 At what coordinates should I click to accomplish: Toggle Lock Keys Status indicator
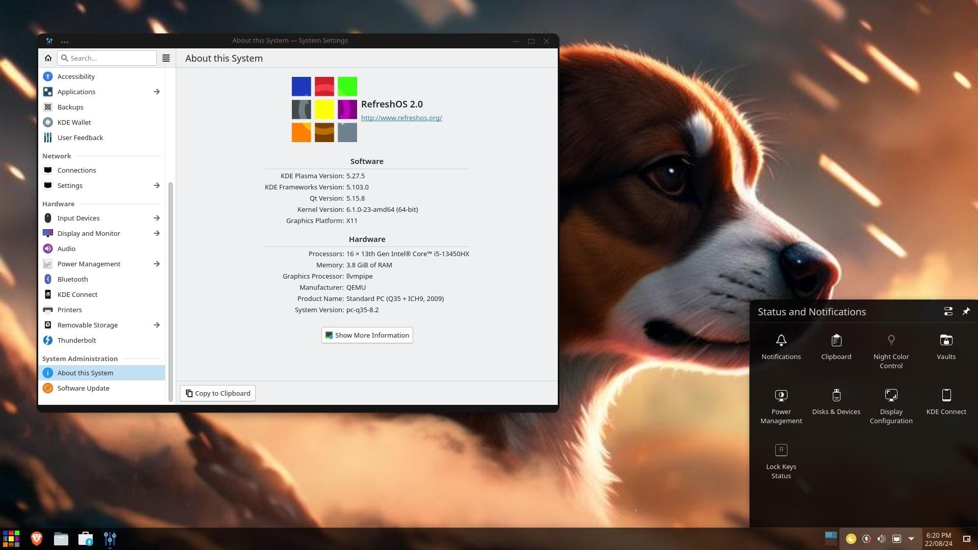[x=781, y=450]
